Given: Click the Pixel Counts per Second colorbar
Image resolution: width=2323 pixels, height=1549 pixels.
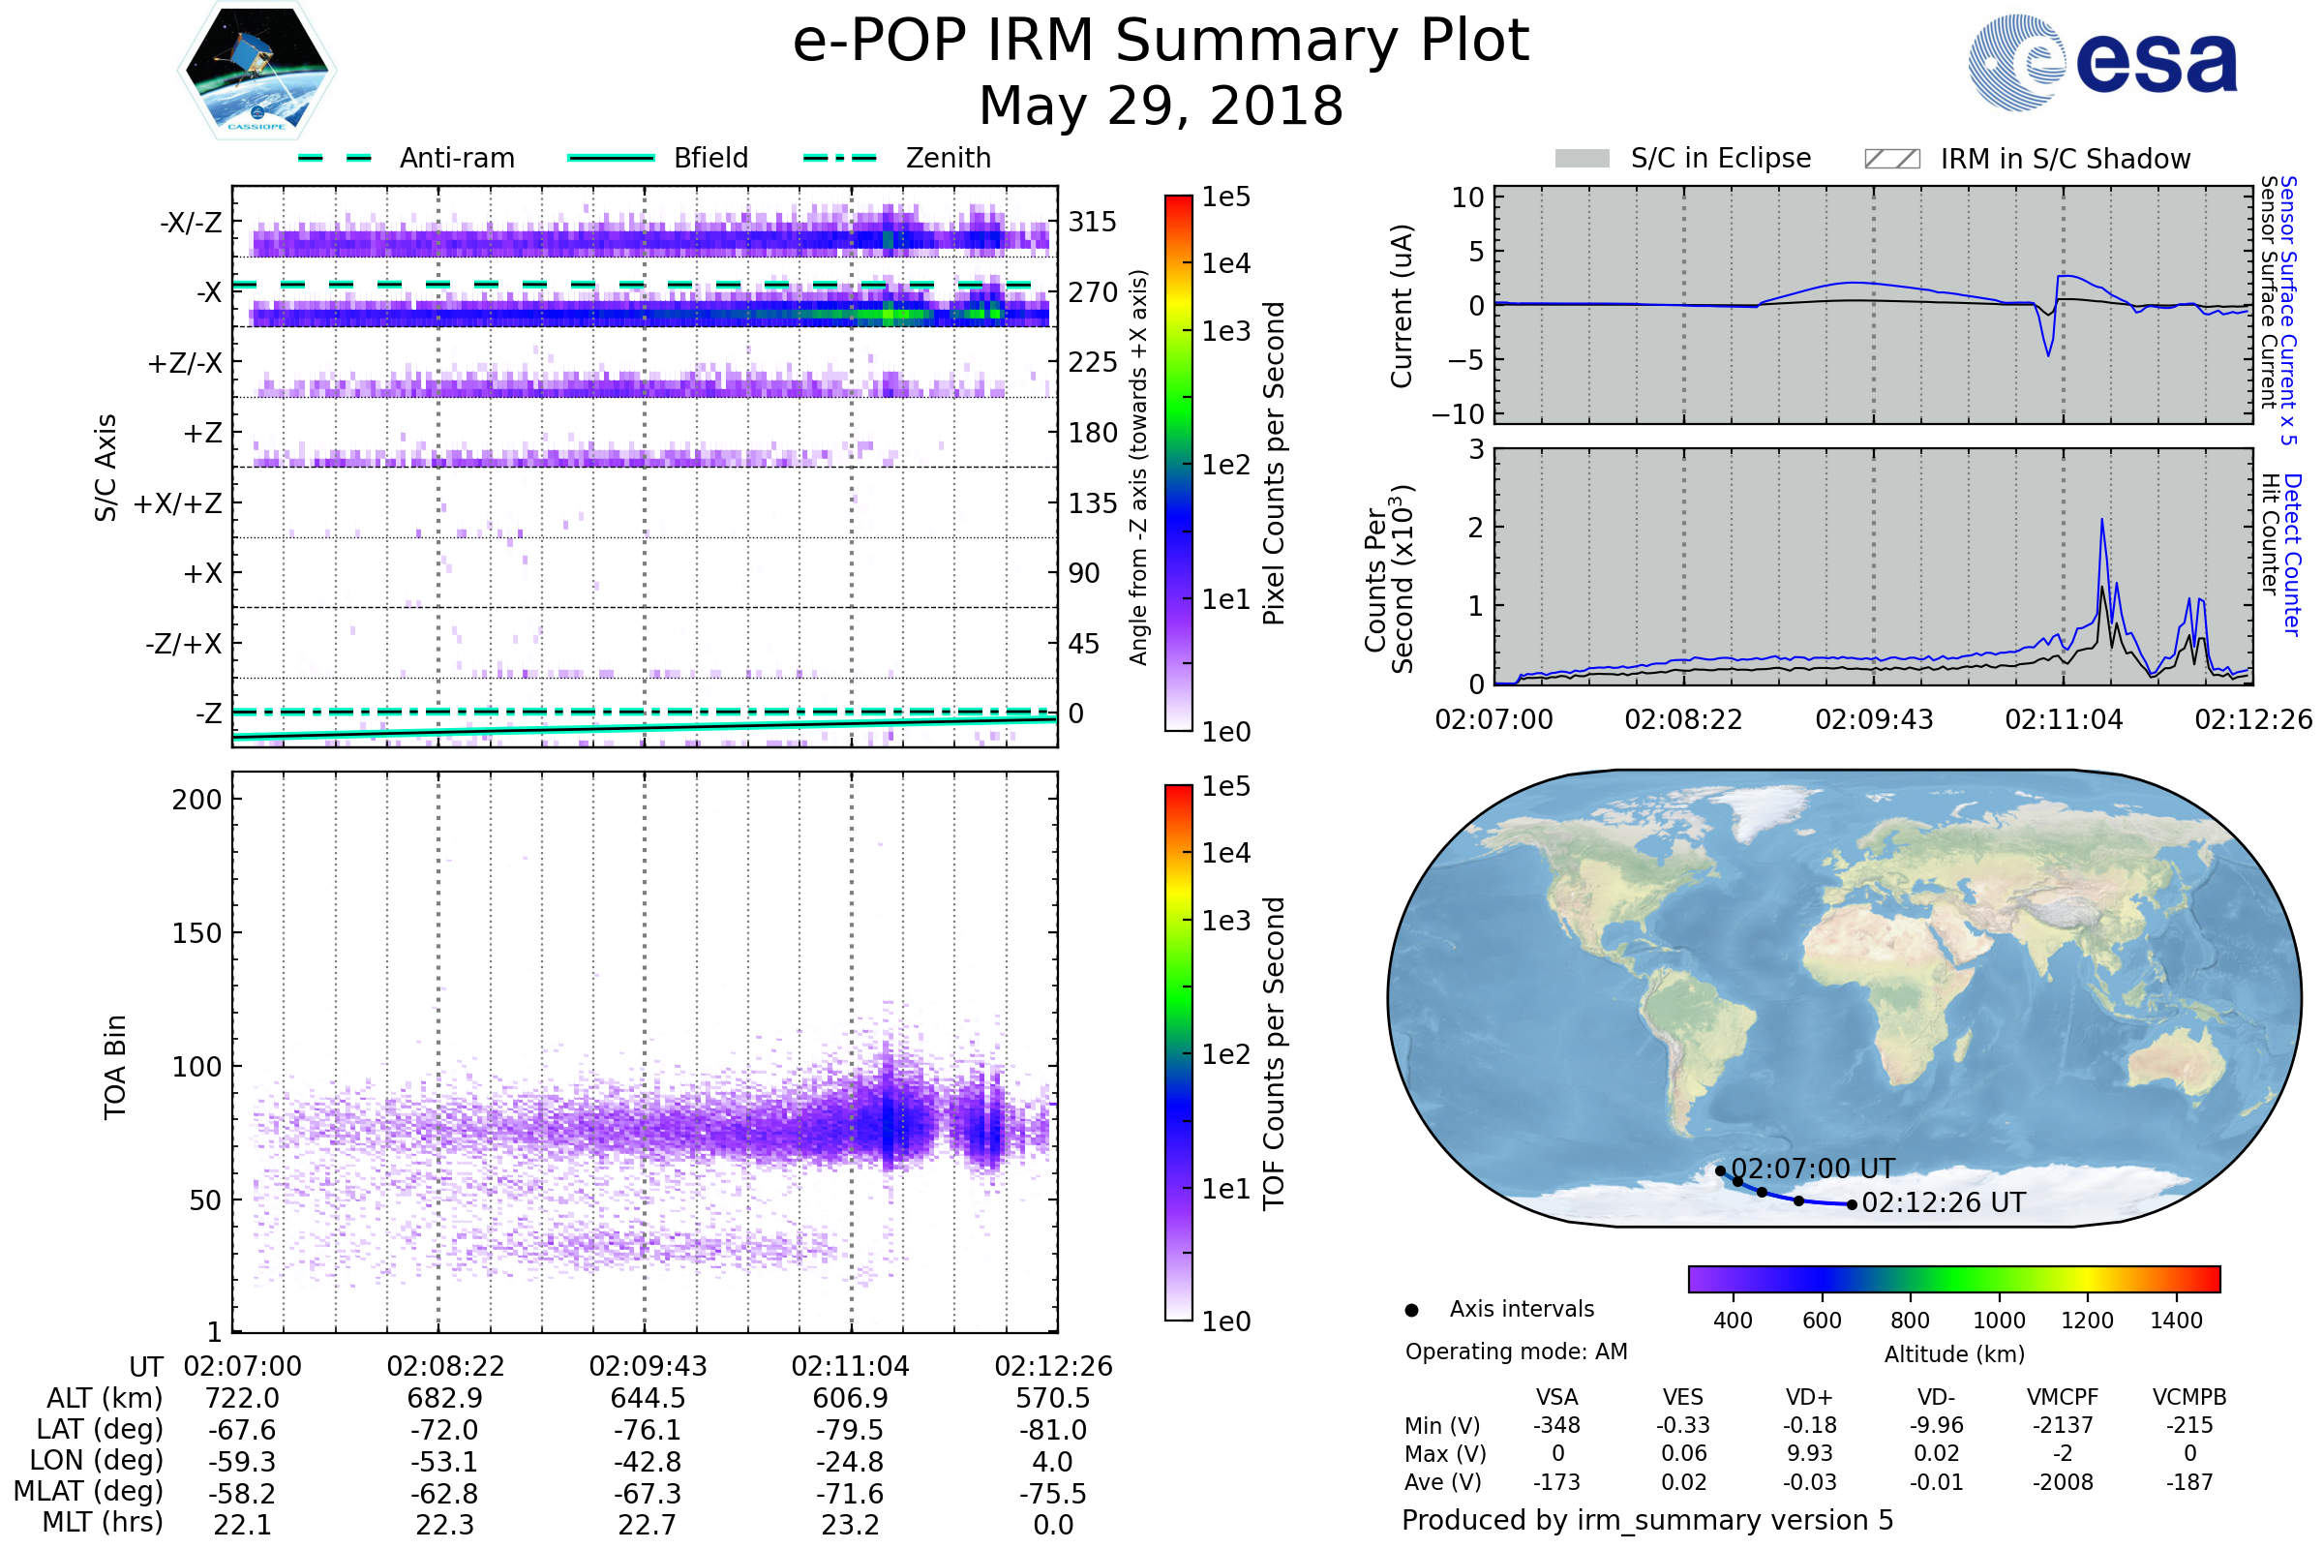Looking at the screenshot, I should click(1178, 465).
